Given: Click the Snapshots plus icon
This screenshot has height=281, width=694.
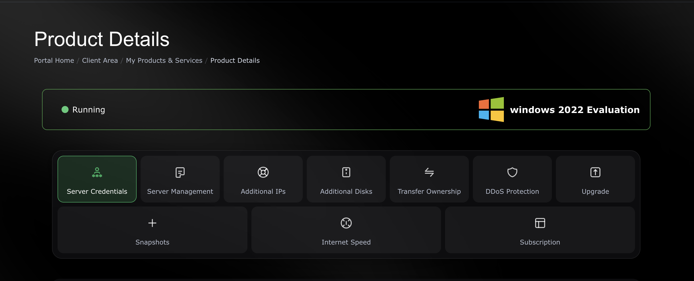Looking at the screenshot, I should coord(152,223).
